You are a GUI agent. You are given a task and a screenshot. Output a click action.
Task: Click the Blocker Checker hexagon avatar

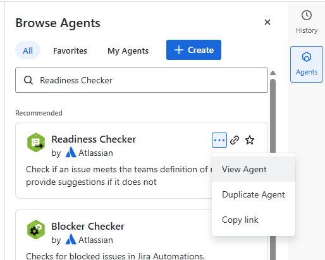tap(36, 230)
